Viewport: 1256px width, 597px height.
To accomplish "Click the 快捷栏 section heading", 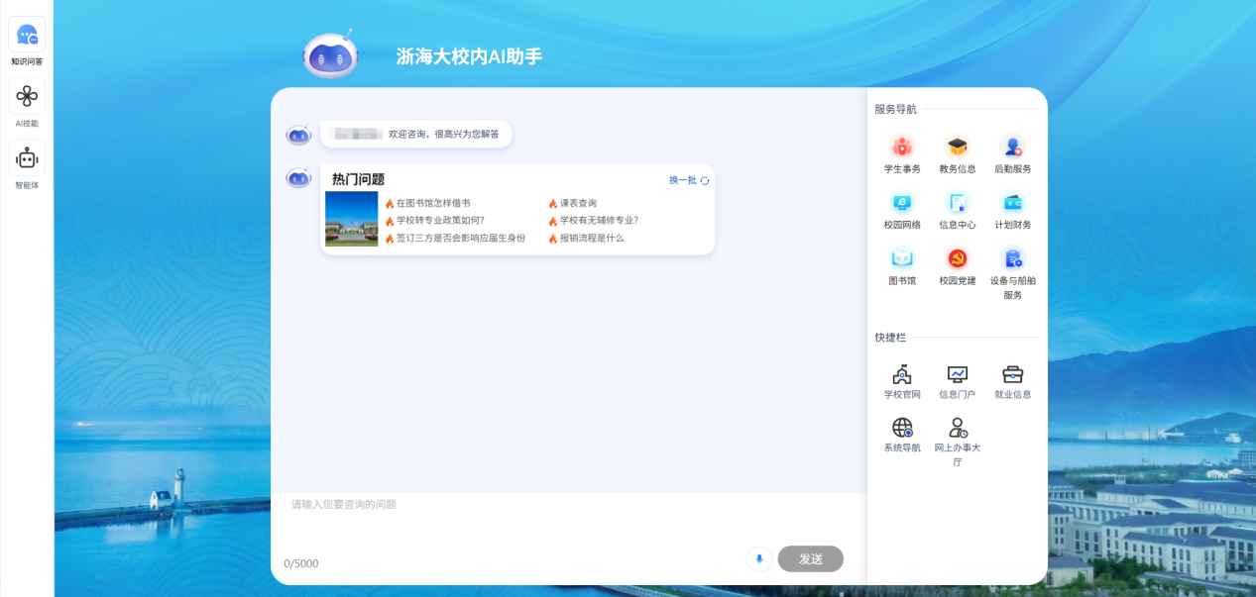I will click(x=890, y=338).
